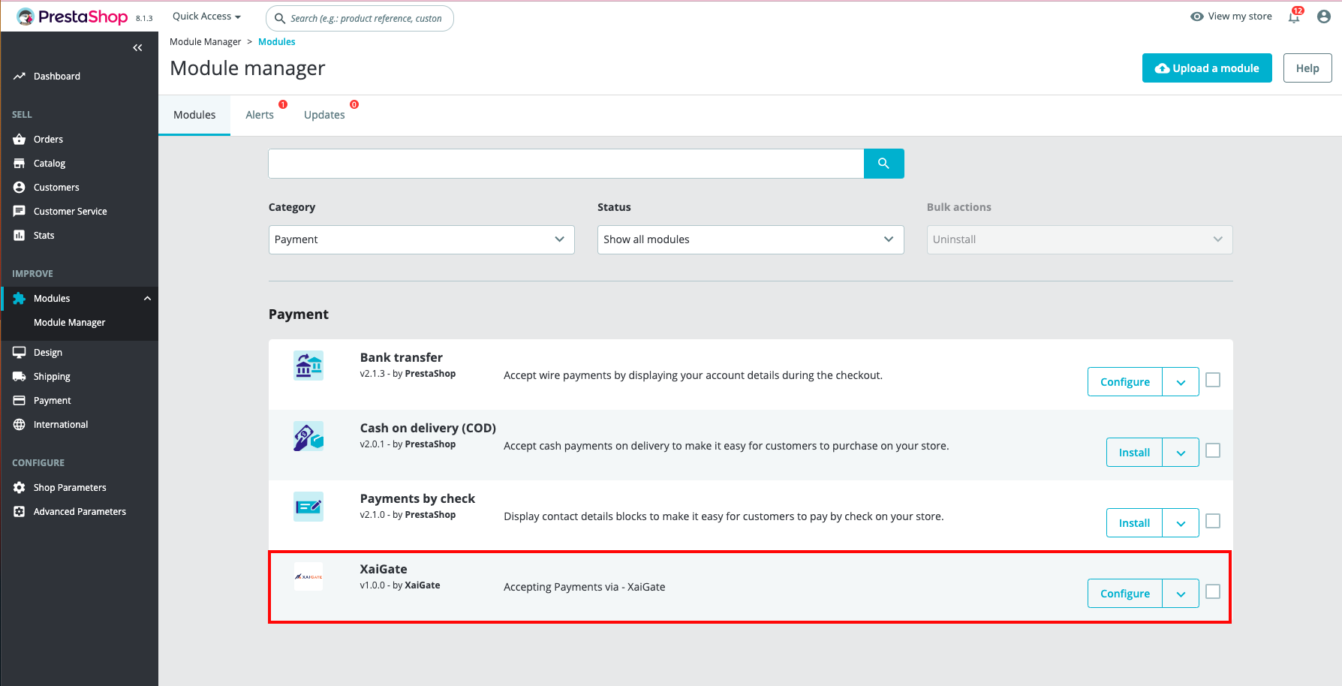
Task: Click the Payments by check module icon
Action: [308, 507]
